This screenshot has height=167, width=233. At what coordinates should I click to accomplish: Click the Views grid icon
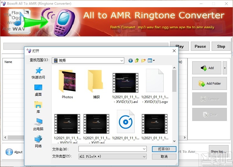pos(150,60)
